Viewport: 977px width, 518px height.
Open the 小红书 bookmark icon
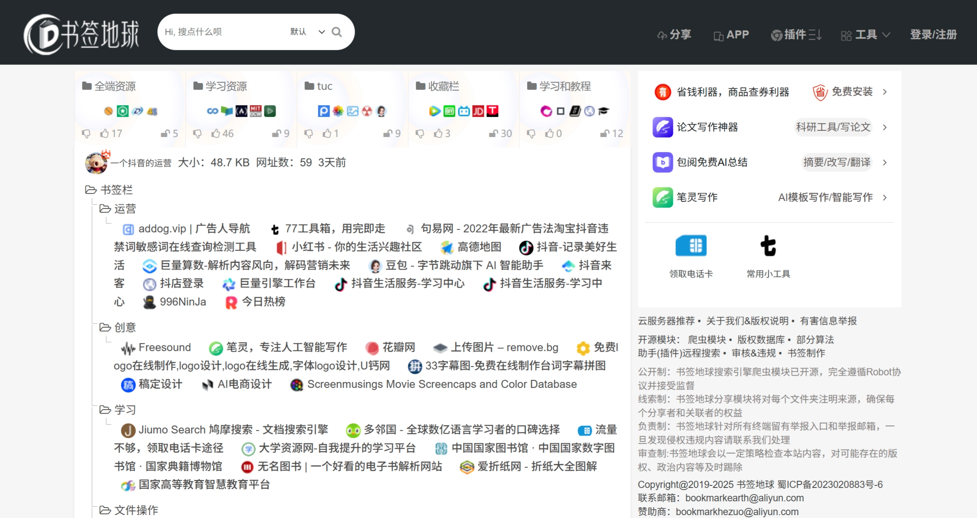coord(281,248)
